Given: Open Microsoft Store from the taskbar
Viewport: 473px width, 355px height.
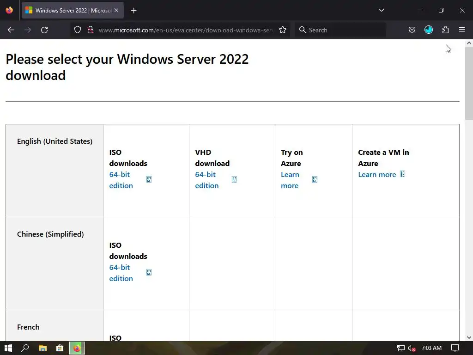Looking at the screenshot, I should coord(60,348).
